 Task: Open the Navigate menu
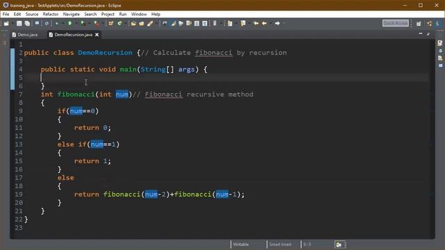[71, 14]
